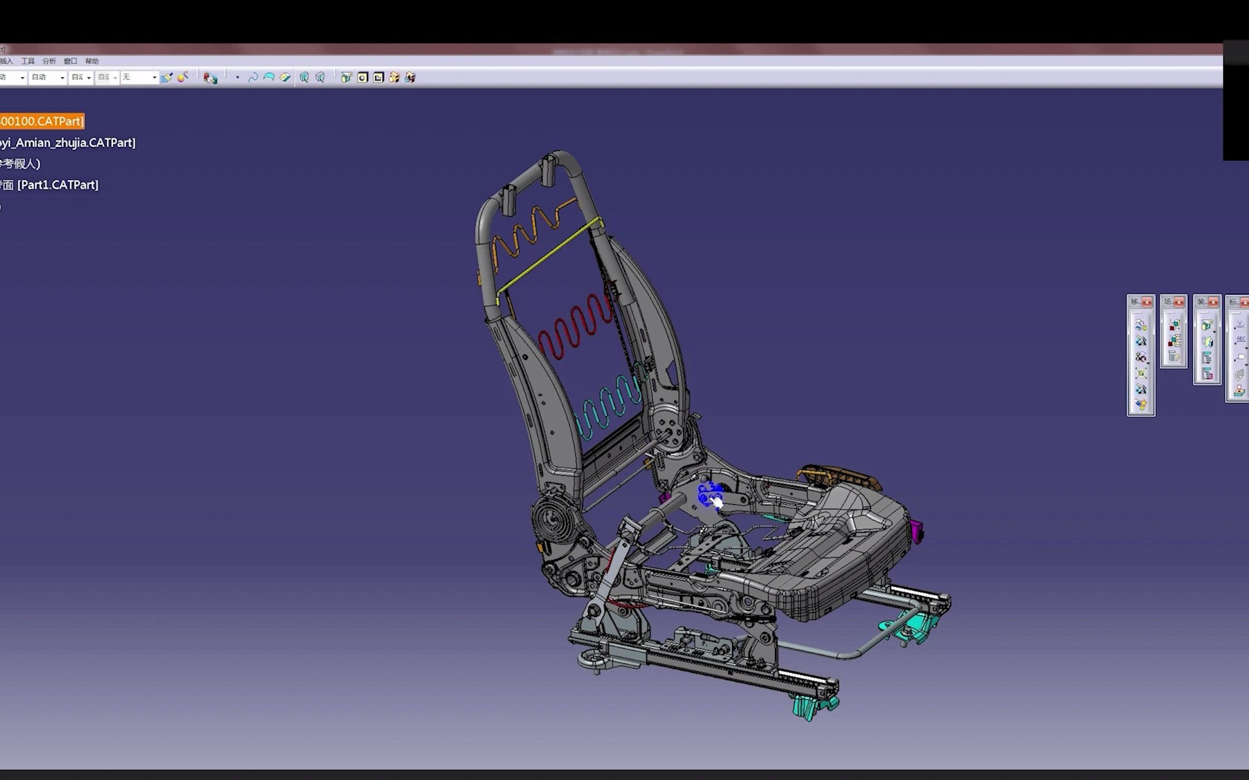1249x780 pixels.
Task: Select the blue Spline curve tool
Action: (253, 77)
